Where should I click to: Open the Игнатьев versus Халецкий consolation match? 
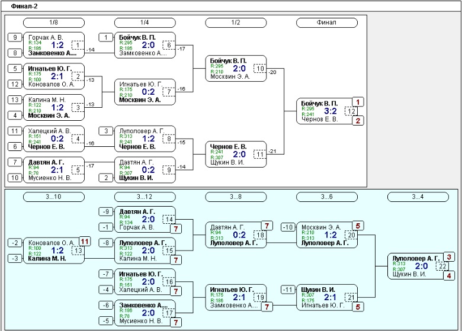click(145, 282)
